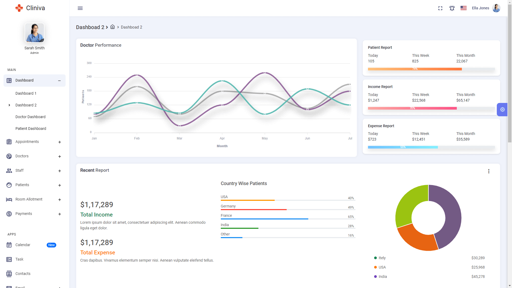Click the Calendar app icon

pyautogui.click(x=9, y=245)
